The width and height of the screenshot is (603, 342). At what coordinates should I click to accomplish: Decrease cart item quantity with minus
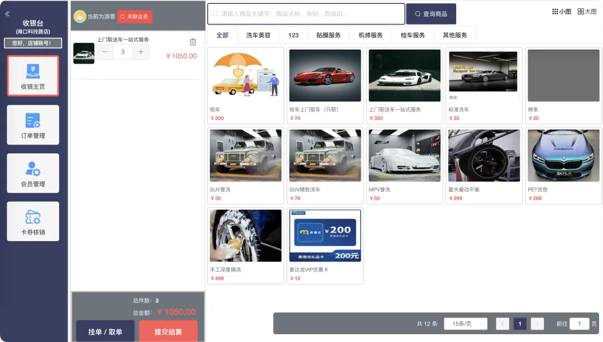tap(104, 51)
